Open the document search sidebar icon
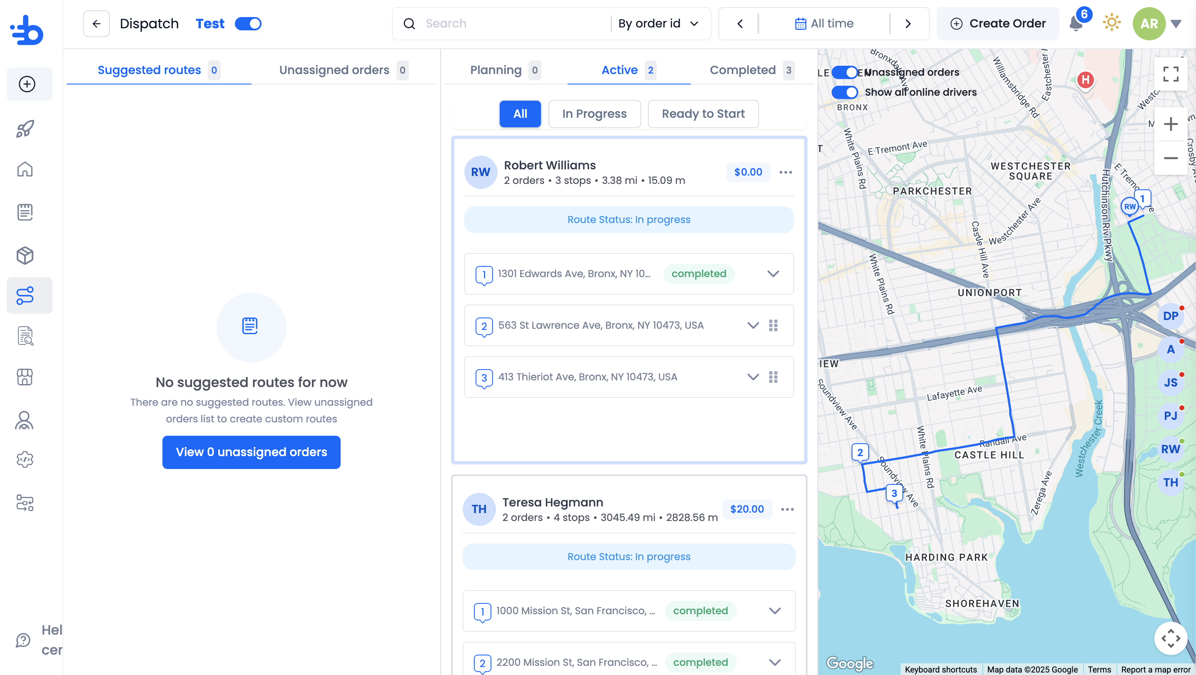Viewport: 1196px width, 675px height. (x=25, y=336)
